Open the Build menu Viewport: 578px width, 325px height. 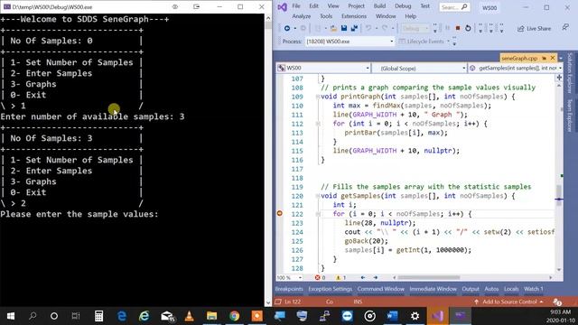379,6
